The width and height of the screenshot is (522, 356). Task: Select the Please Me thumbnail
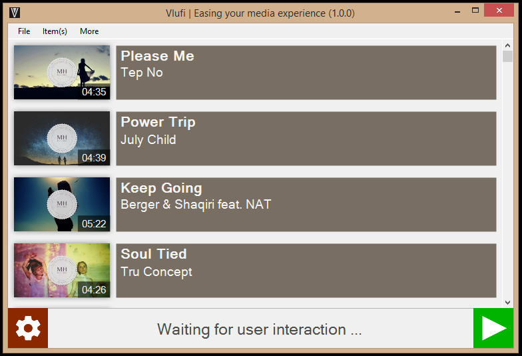62,72
